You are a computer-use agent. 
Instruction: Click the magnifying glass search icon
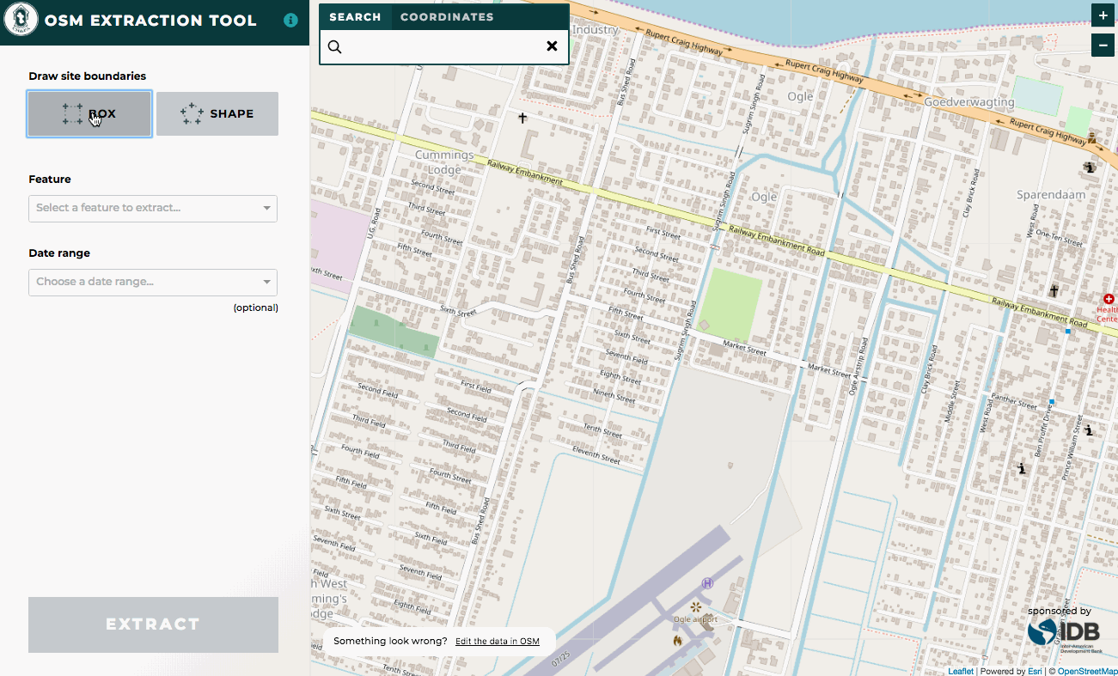(x=335, y=46)
